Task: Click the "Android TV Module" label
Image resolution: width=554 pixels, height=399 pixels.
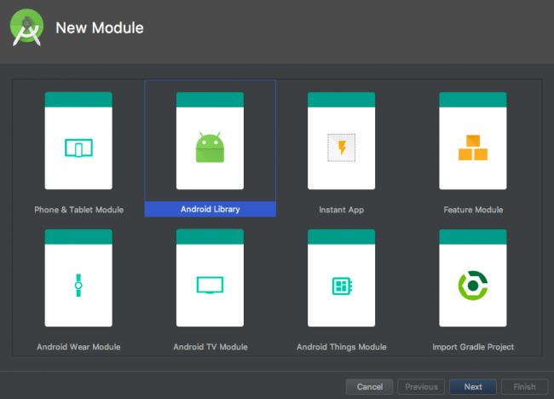Action: point(211,347)
